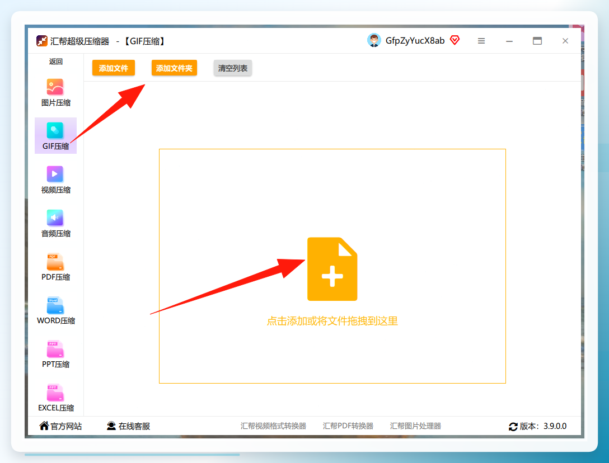Close the 汇帮超级压缩器 window

coord(565,41)
